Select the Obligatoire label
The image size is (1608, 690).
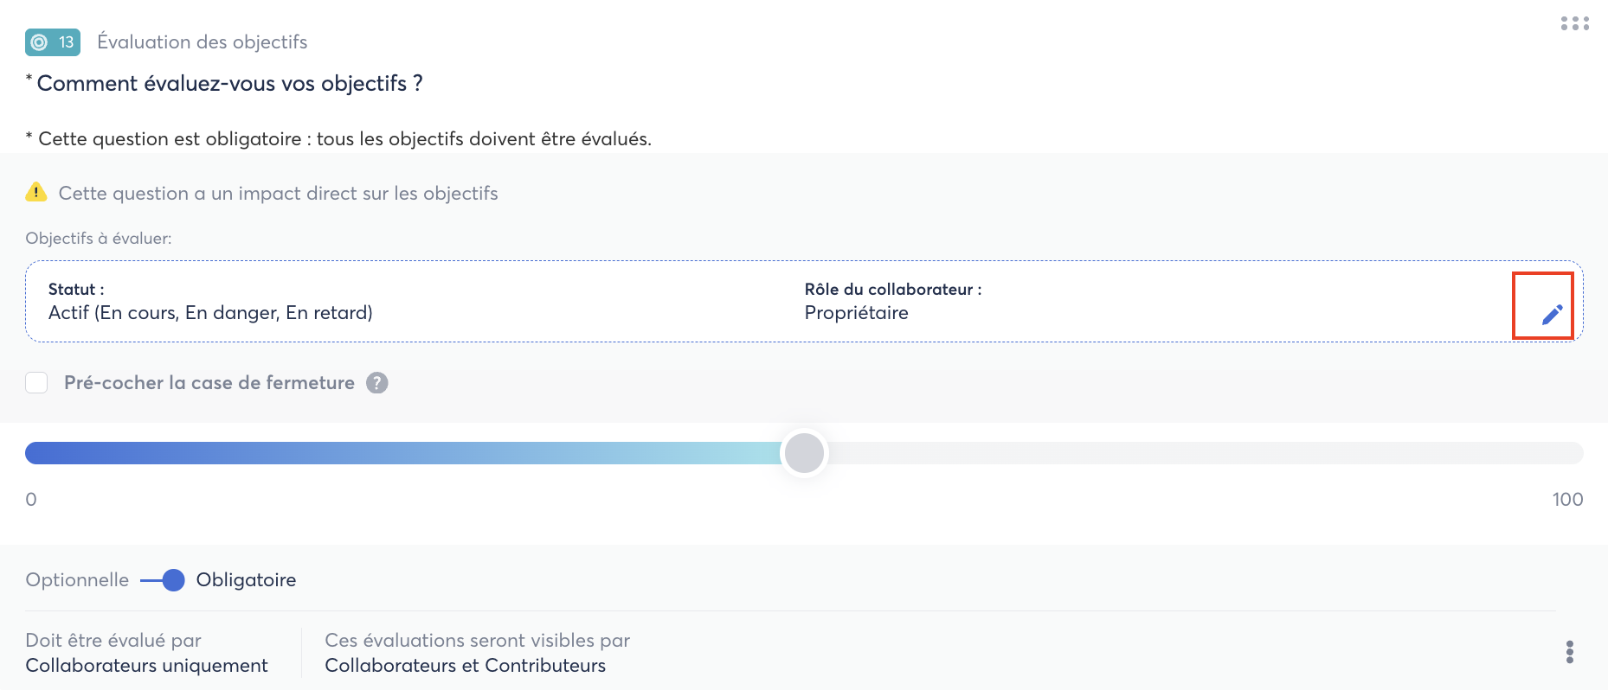pos(246,580)
